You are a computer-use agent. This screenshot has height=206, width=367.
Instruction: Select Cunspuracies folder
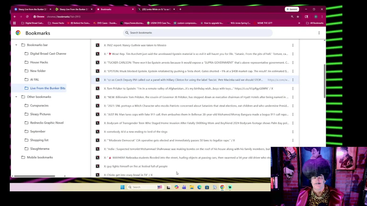coord(36,105)
